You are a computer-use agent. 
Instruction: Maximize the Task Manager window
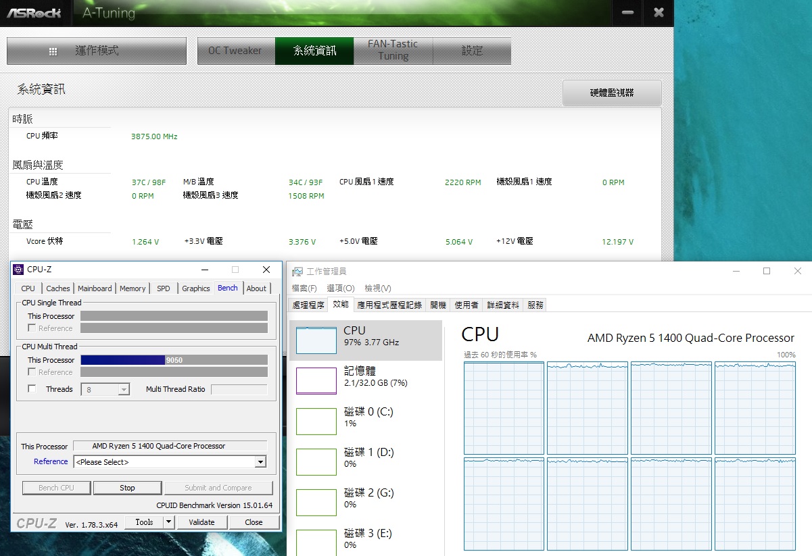(767, 271)
